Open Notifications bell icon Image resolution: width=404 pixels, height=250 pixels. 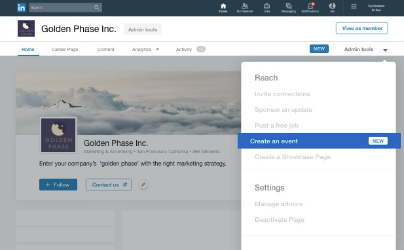(310, 8)
